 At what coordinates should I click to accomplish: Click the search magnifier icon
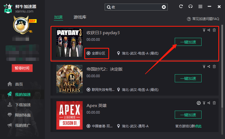(x=109, y=7)
